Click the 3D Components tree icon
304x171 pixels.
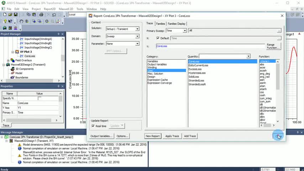[x=12, y=69]
